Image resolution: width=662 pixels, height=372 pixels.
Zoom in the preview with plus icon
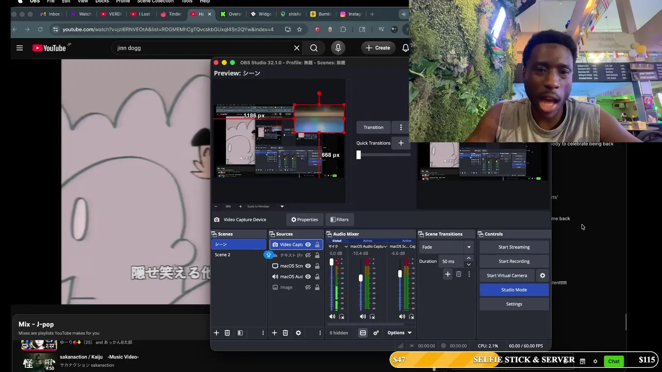(240, 207)
